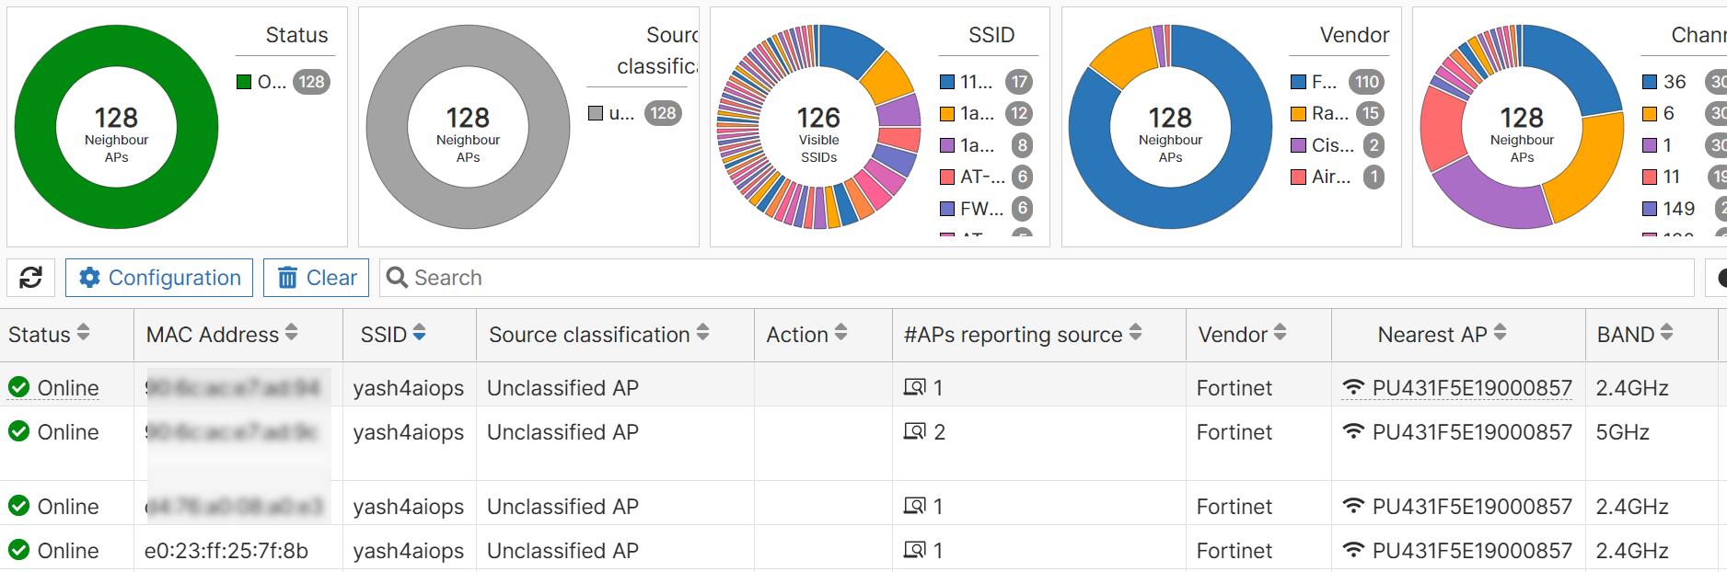
Task: Click the wifi icon in e0:23:ff:25:7f:8b row
Action: click(1352, 550)
